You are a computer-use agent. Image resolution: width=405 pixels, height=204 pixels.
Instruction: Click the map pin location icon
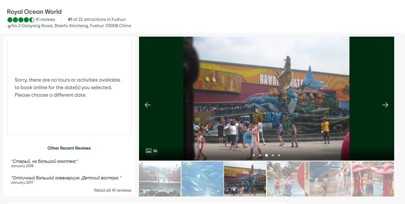(9, 27)
